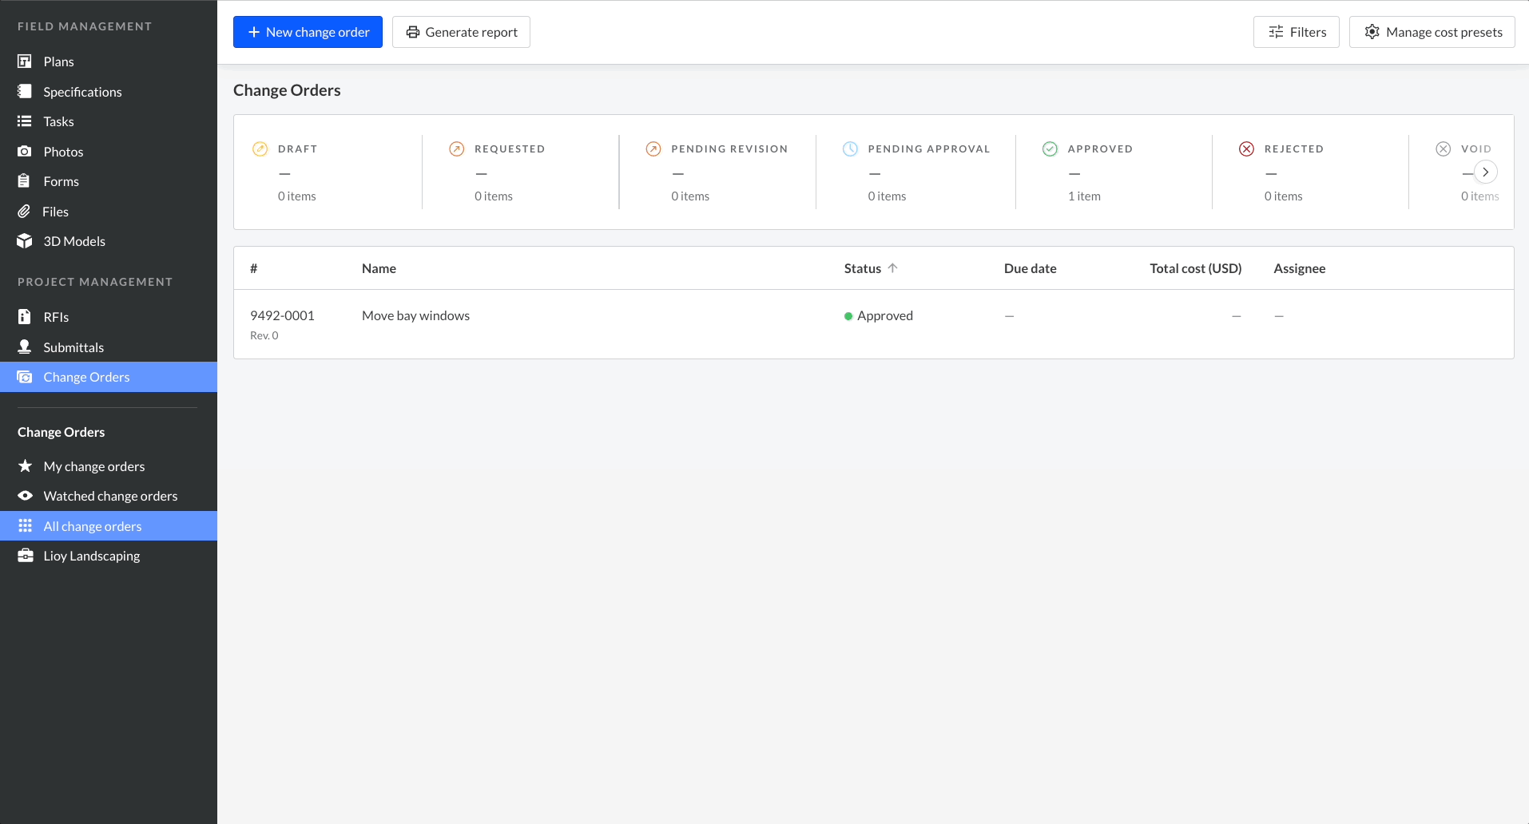This screenshot has height=824, width=1529.
Task: Open the Filters panel
Action: coord(1296,32)
